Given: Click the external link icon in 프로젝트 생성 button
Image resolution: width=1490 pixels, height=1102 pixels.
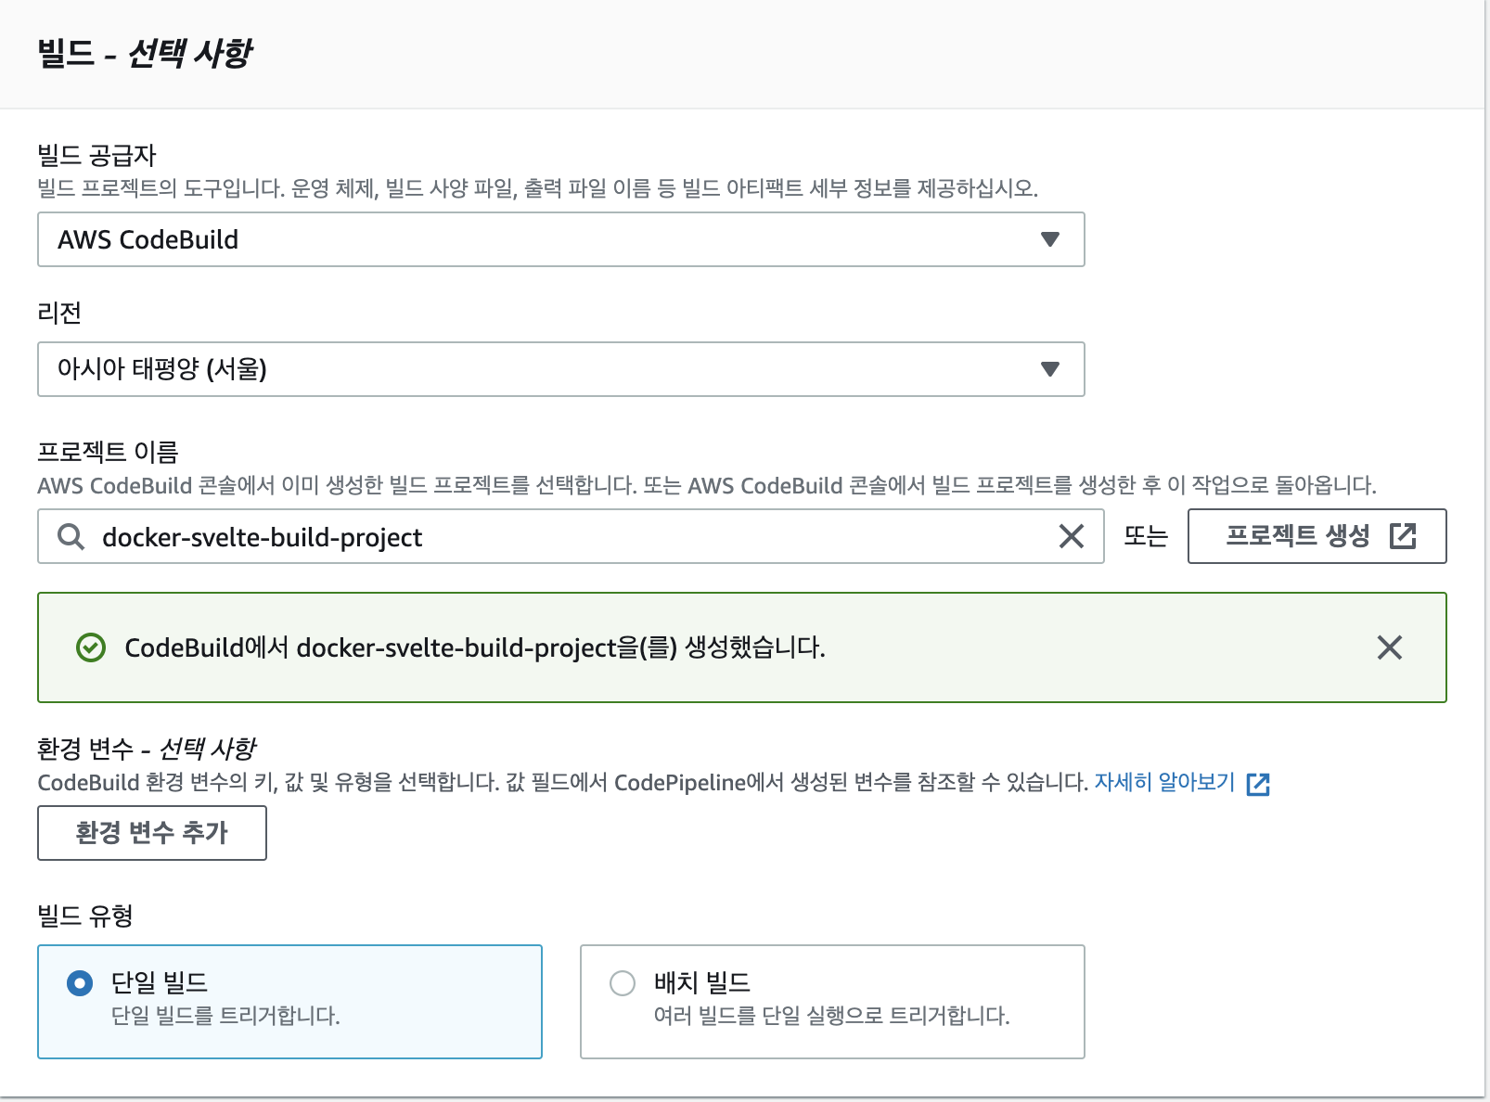Looking at the screenshot, I should coord(1403,536).
